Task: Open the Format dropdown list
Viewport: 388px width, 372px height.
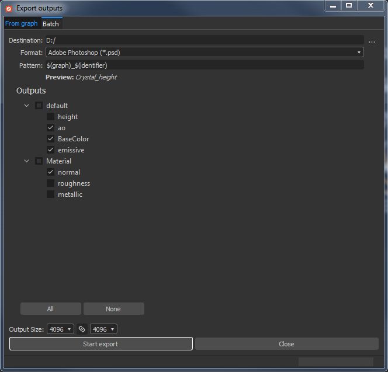Action: (205, 53)
